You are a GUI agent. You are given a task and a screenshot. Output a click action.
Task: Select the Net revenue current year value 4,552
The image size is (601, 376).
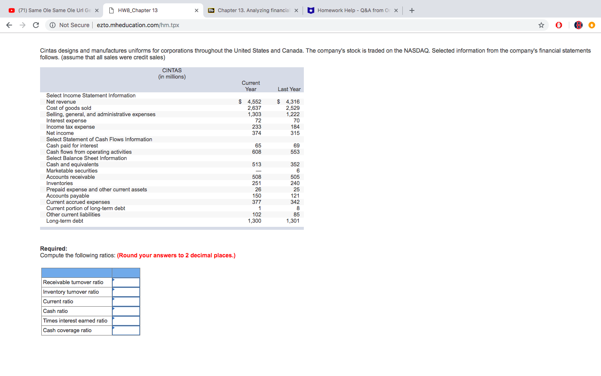(255, 102)
